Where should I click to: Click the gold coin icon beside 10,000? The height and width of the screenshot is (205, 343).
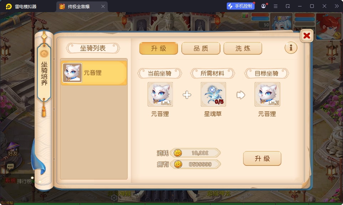point(178,153)
